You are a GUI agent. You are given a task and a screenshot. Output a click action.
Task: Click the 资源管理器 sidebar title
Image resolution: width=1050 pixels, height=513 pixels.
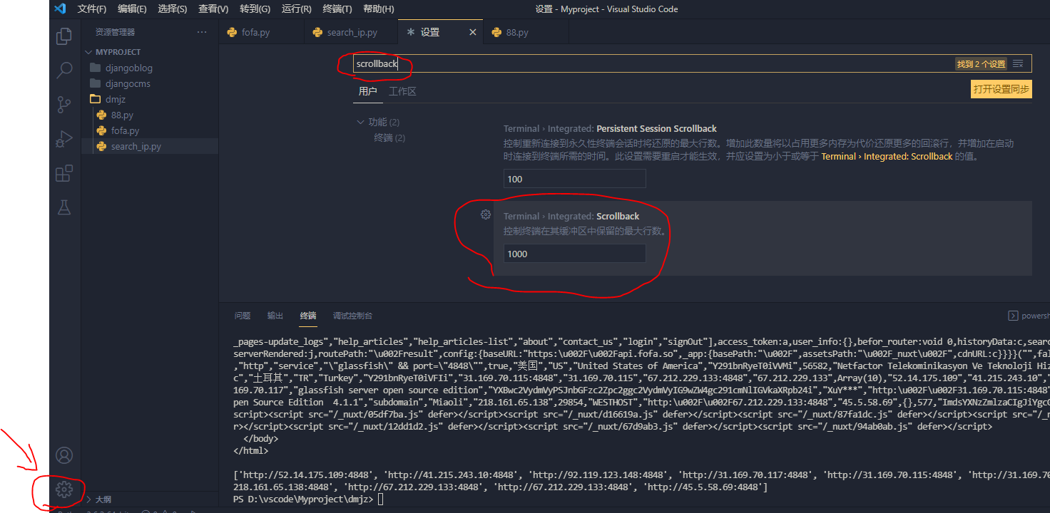point(115,32)
